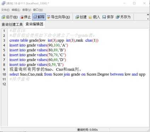
Task: Stop the query with 停止 button
Action: [x=25, y=17]
